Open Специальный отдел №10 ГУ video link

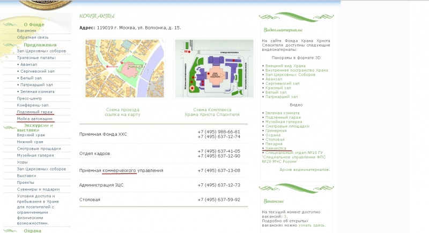294,157
